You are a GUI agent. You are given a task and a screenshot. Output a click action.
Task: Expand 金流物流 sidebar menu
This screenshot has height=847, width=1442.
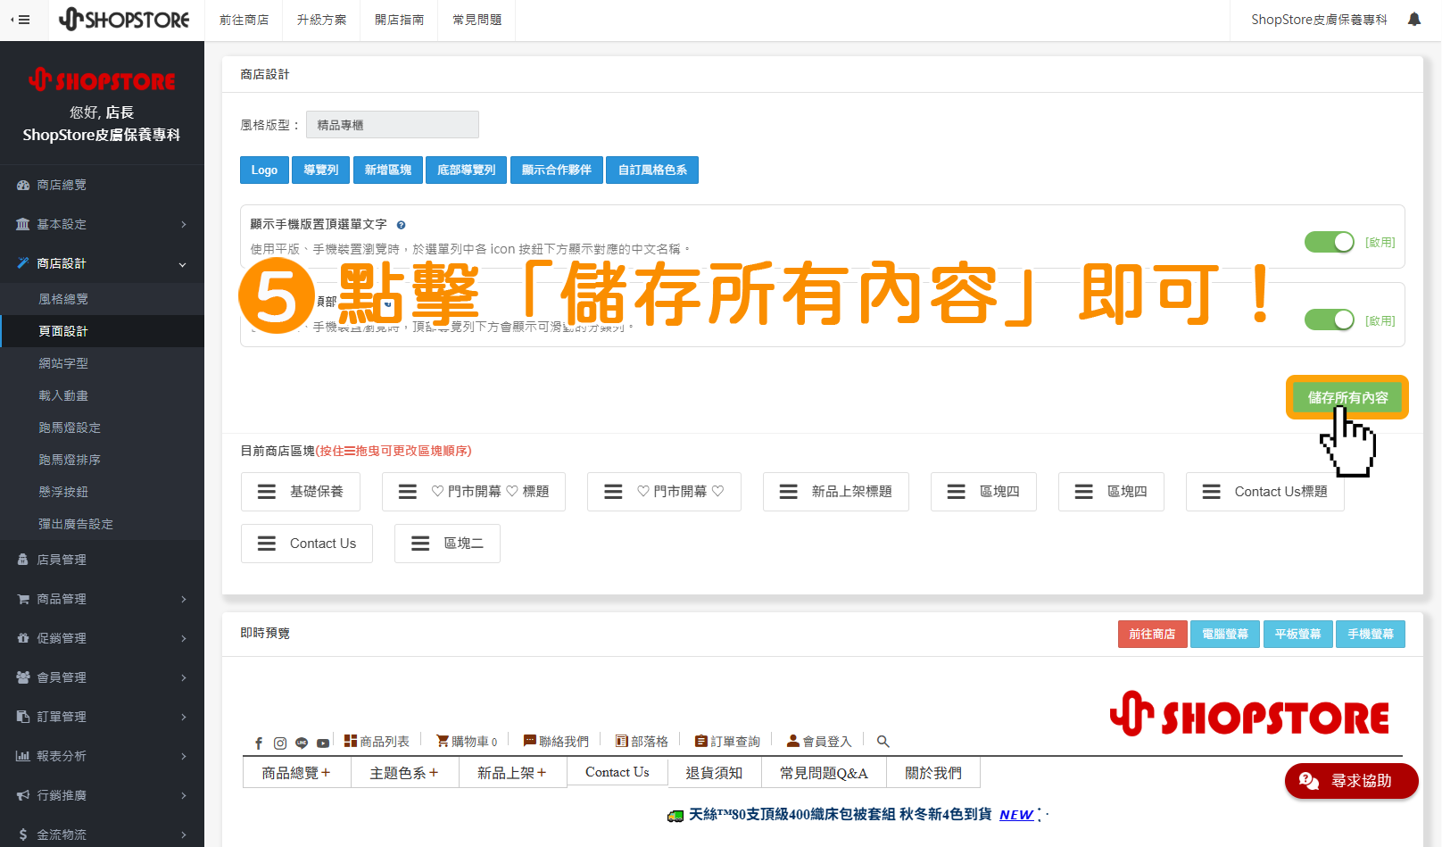pyautogui.click(x=102, y=835)
